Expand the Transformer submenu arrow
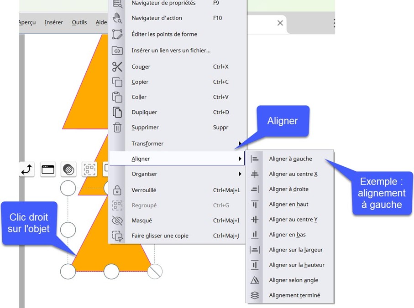 240,144
